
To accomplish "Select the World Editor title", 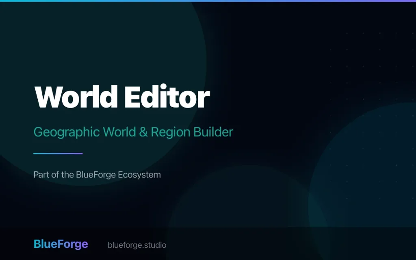I will click(122, 97).
